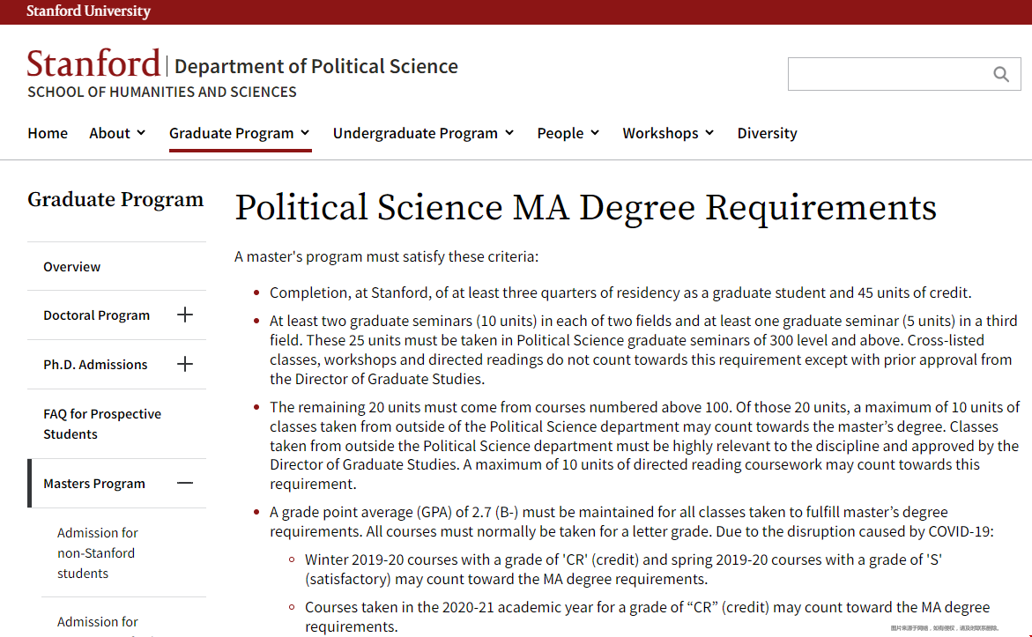
Task: Click the search magnifier icon
Action: pyautogui.click(x=1000, y=74)
